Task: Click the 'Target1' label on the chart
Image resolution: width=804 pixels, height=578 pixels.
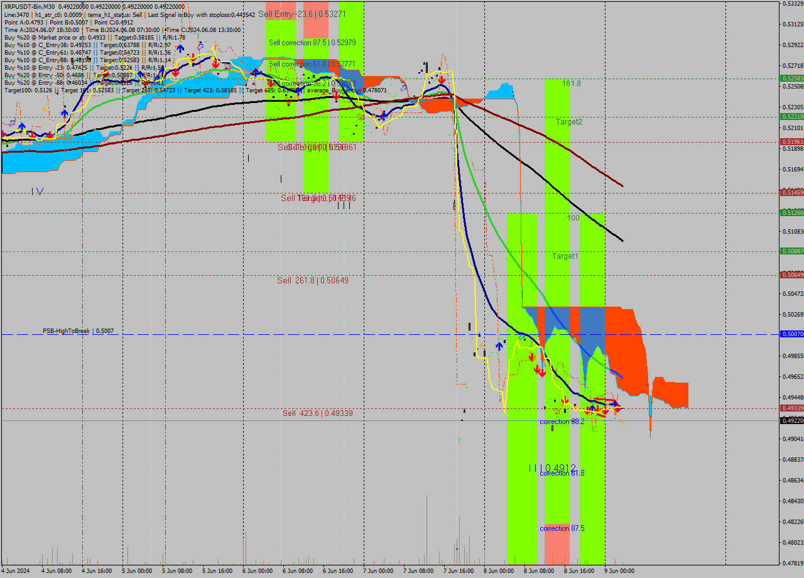Action: [x=565, y=256]
